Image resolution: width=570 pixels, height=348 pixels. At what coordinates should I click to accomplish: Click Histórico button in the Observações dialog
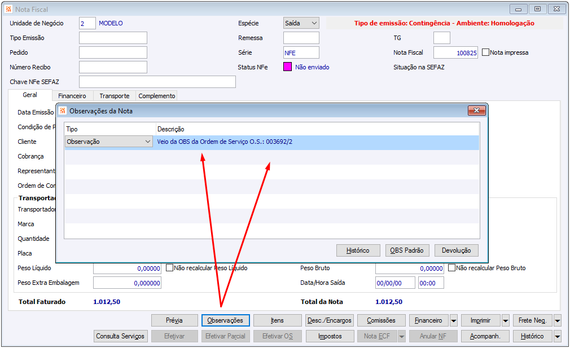tap(358, 250)
